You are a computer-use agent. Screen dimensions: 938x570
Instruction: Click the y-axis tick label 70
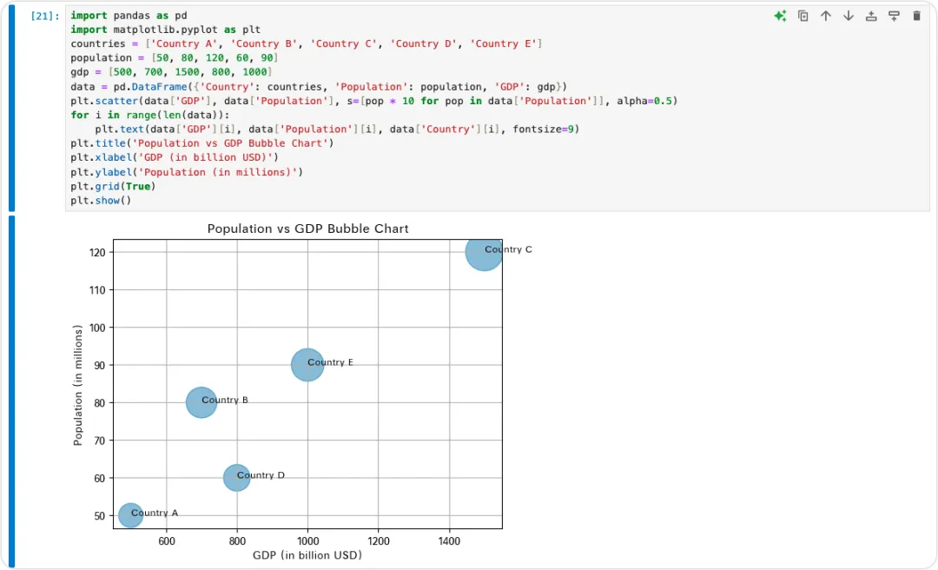(100, 441)
